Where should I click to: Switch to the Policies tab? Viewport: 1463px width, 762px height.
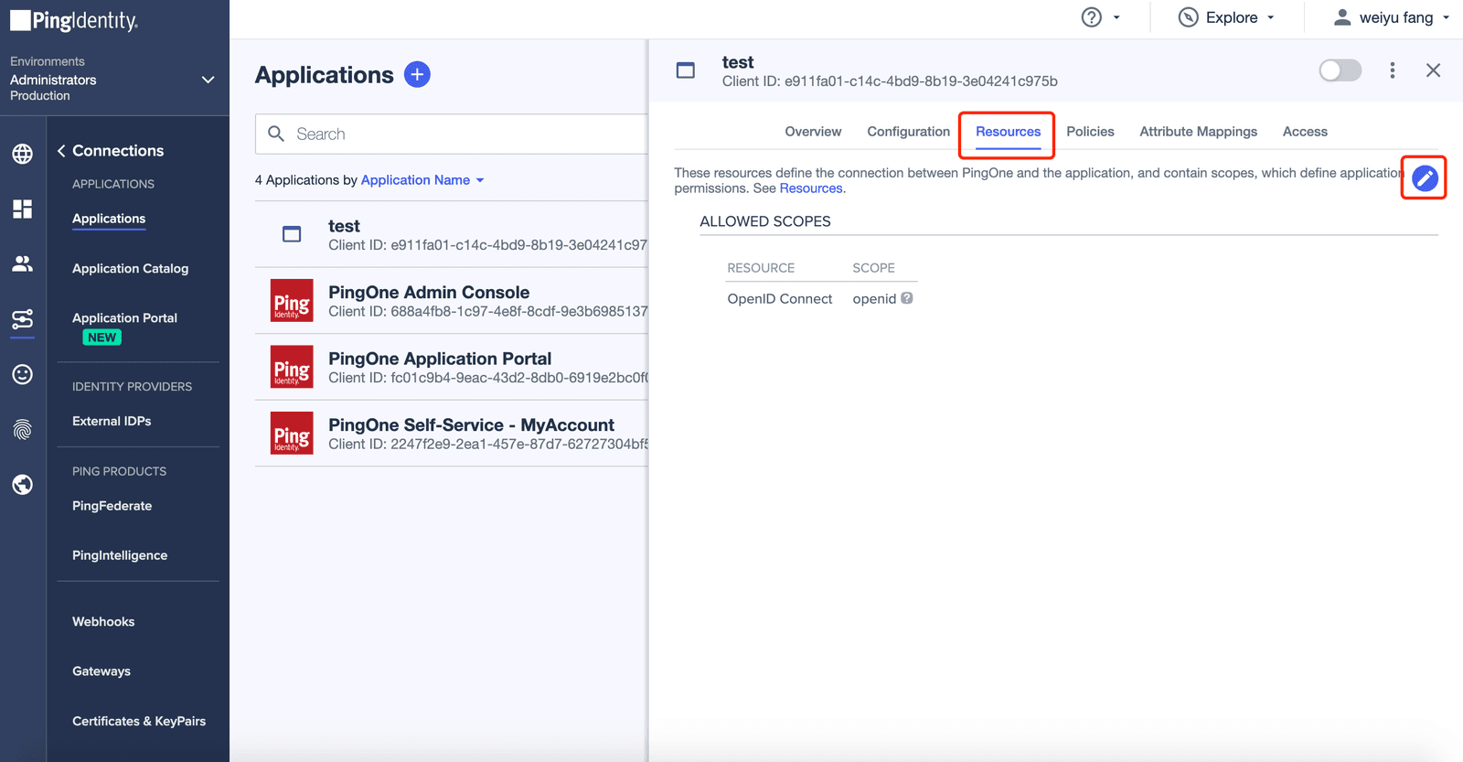tap(1090, 132)
